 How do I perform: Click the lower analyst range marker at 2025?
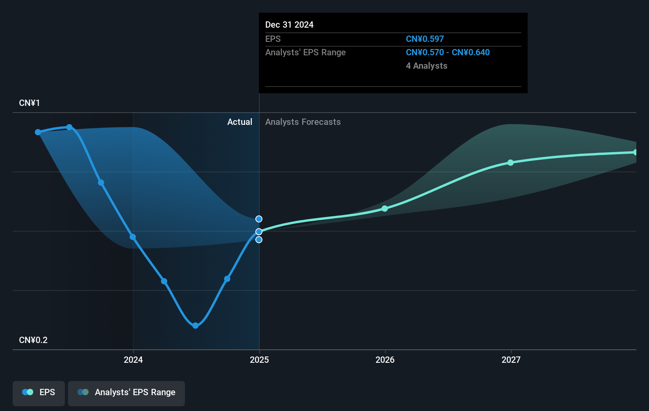(259, 239)
